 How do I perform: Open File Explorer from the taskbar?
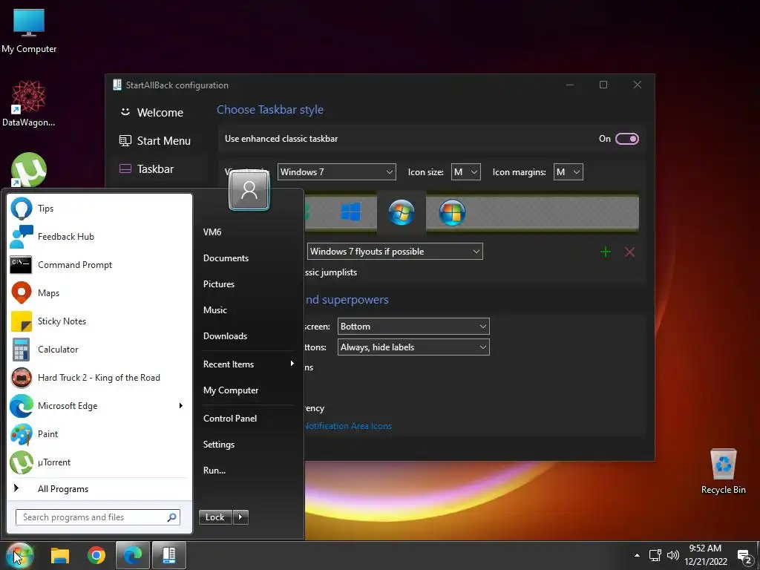click(x=60, y=555)
